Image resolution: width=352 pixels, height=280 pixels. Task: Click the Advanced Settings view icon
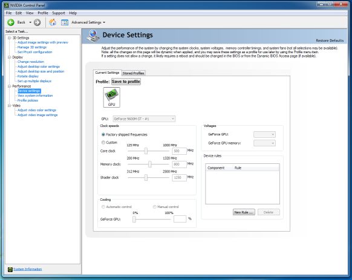[x=65, y=22]
